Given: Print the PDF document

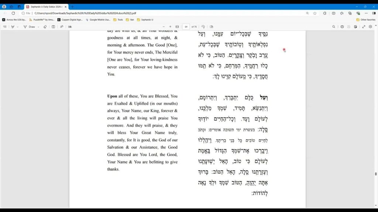Looking at the screenshot, I should (342, 26).
